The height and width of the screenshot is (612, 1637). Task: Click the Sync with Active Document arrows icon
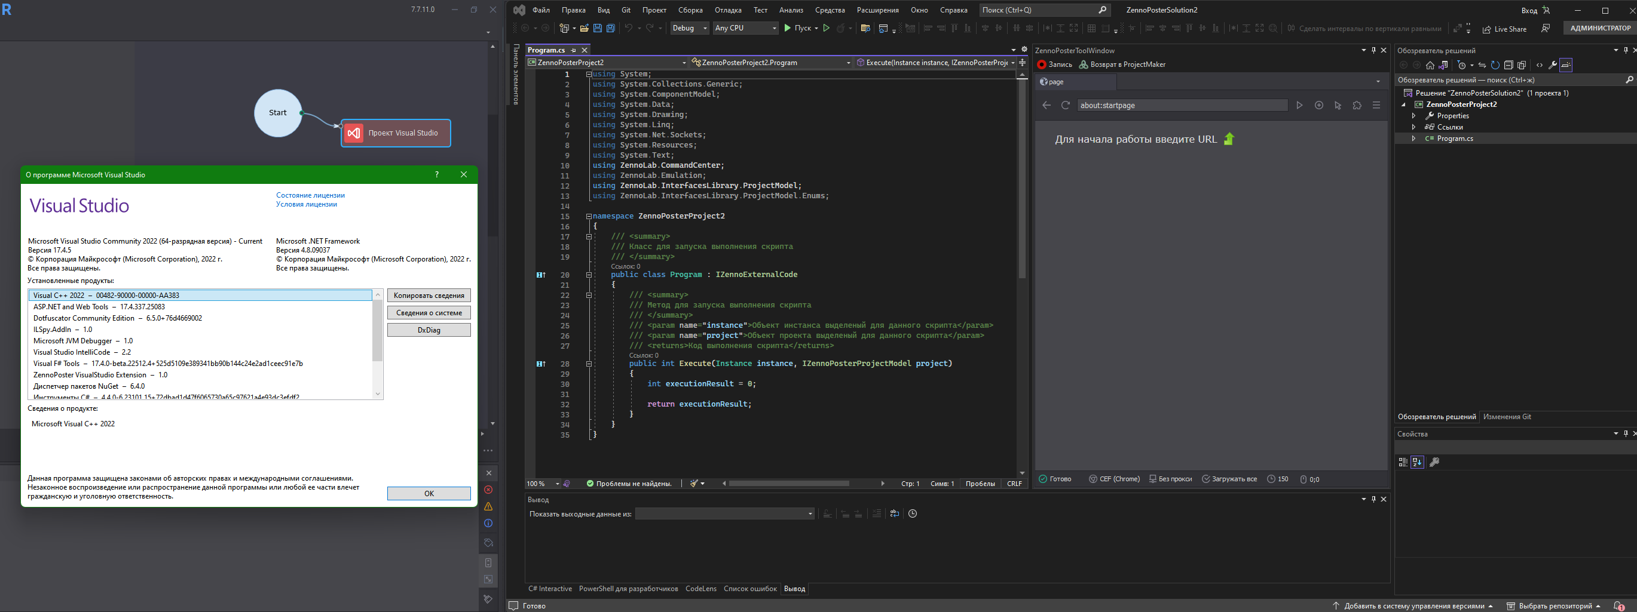coord(1482,64)
